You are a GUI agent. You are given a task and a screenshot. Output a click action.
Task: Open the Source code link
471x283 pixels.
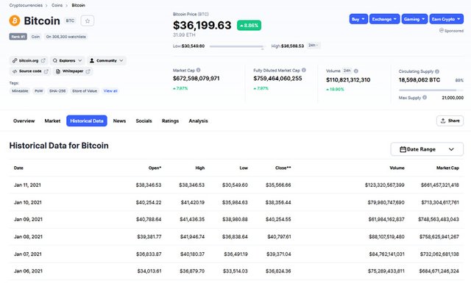[x=30, y=71]
